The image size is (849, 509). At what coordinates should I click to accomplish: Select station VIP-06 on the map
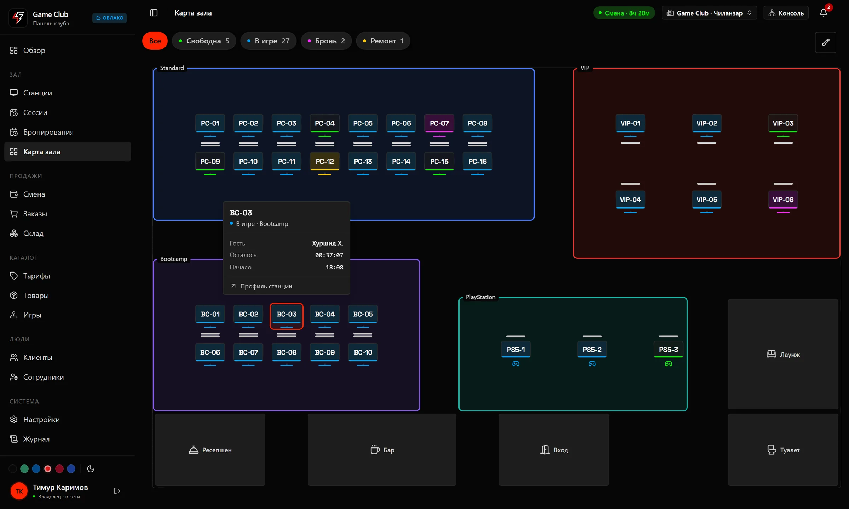[783, 199]
